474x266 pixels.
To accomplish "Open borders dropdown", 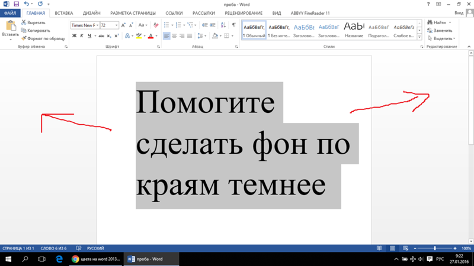I will point(232,36).
